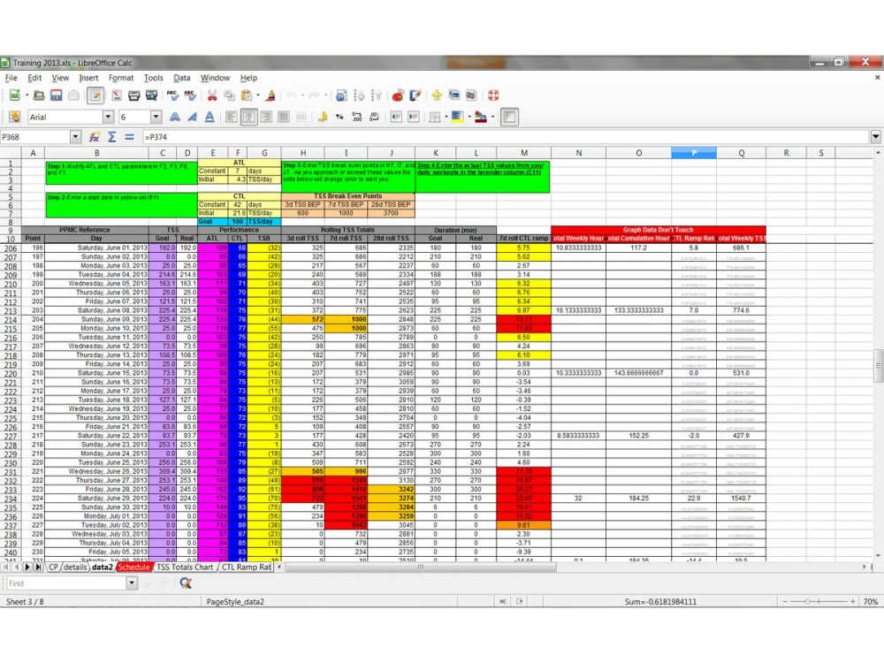Create a new spreadsheet document
Screen dimensions: 884x663
[x=15, y=95]
